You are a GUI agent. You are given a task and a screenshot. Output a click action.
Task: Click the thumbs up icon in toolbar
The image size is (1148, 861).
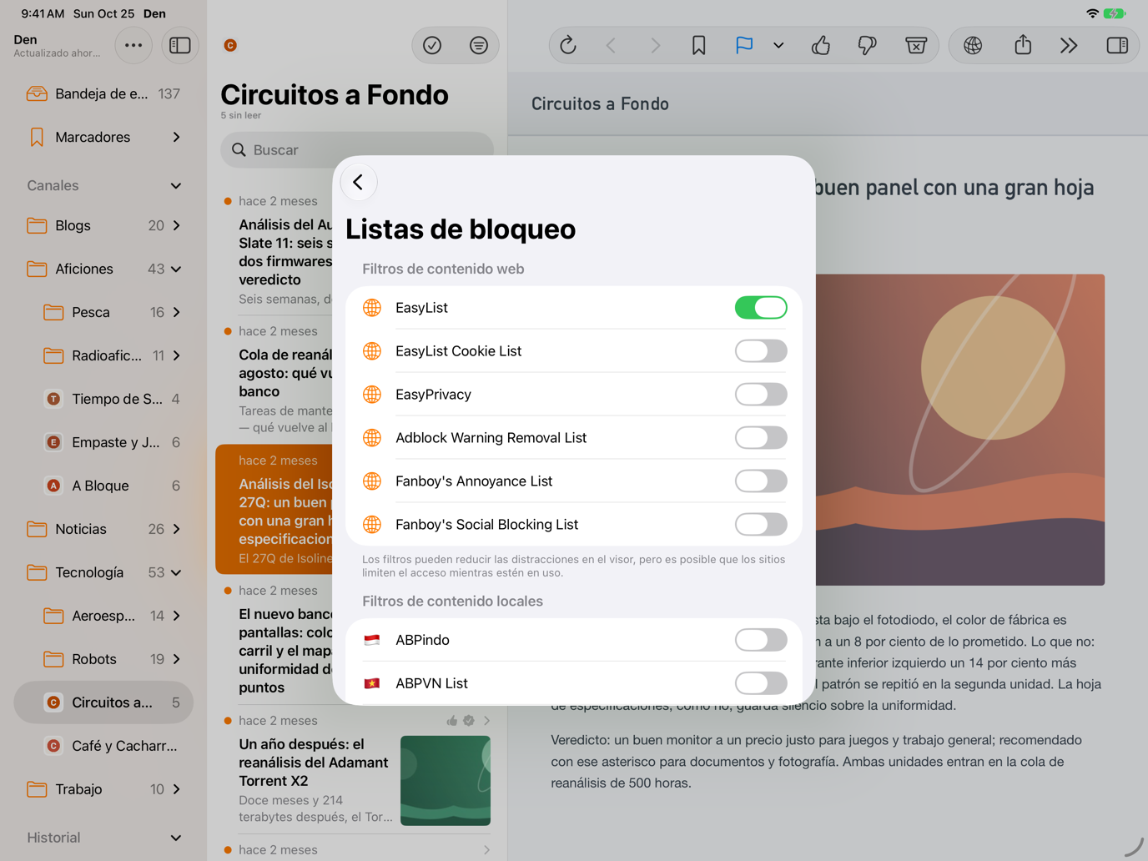pyautogui.click(x=821, y=45)
